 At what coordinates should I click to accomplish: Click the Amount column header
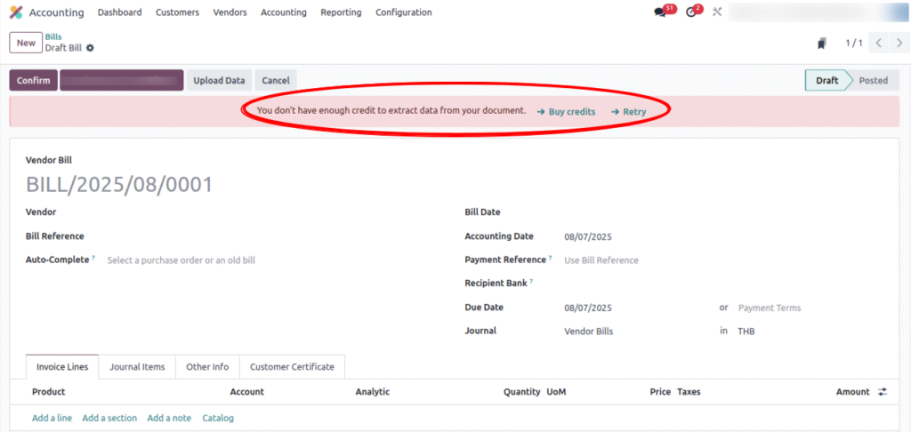click(853, 392)
